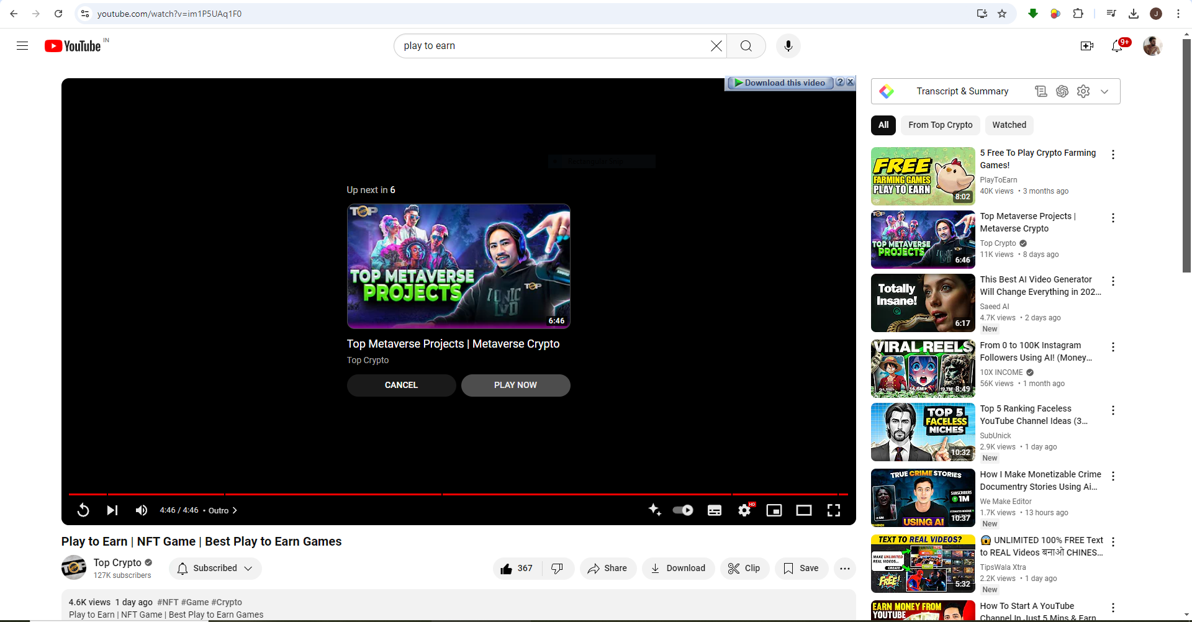Toggle the autoplay switch
This screenshot has width=1192, height=622.
coord(683,510)
